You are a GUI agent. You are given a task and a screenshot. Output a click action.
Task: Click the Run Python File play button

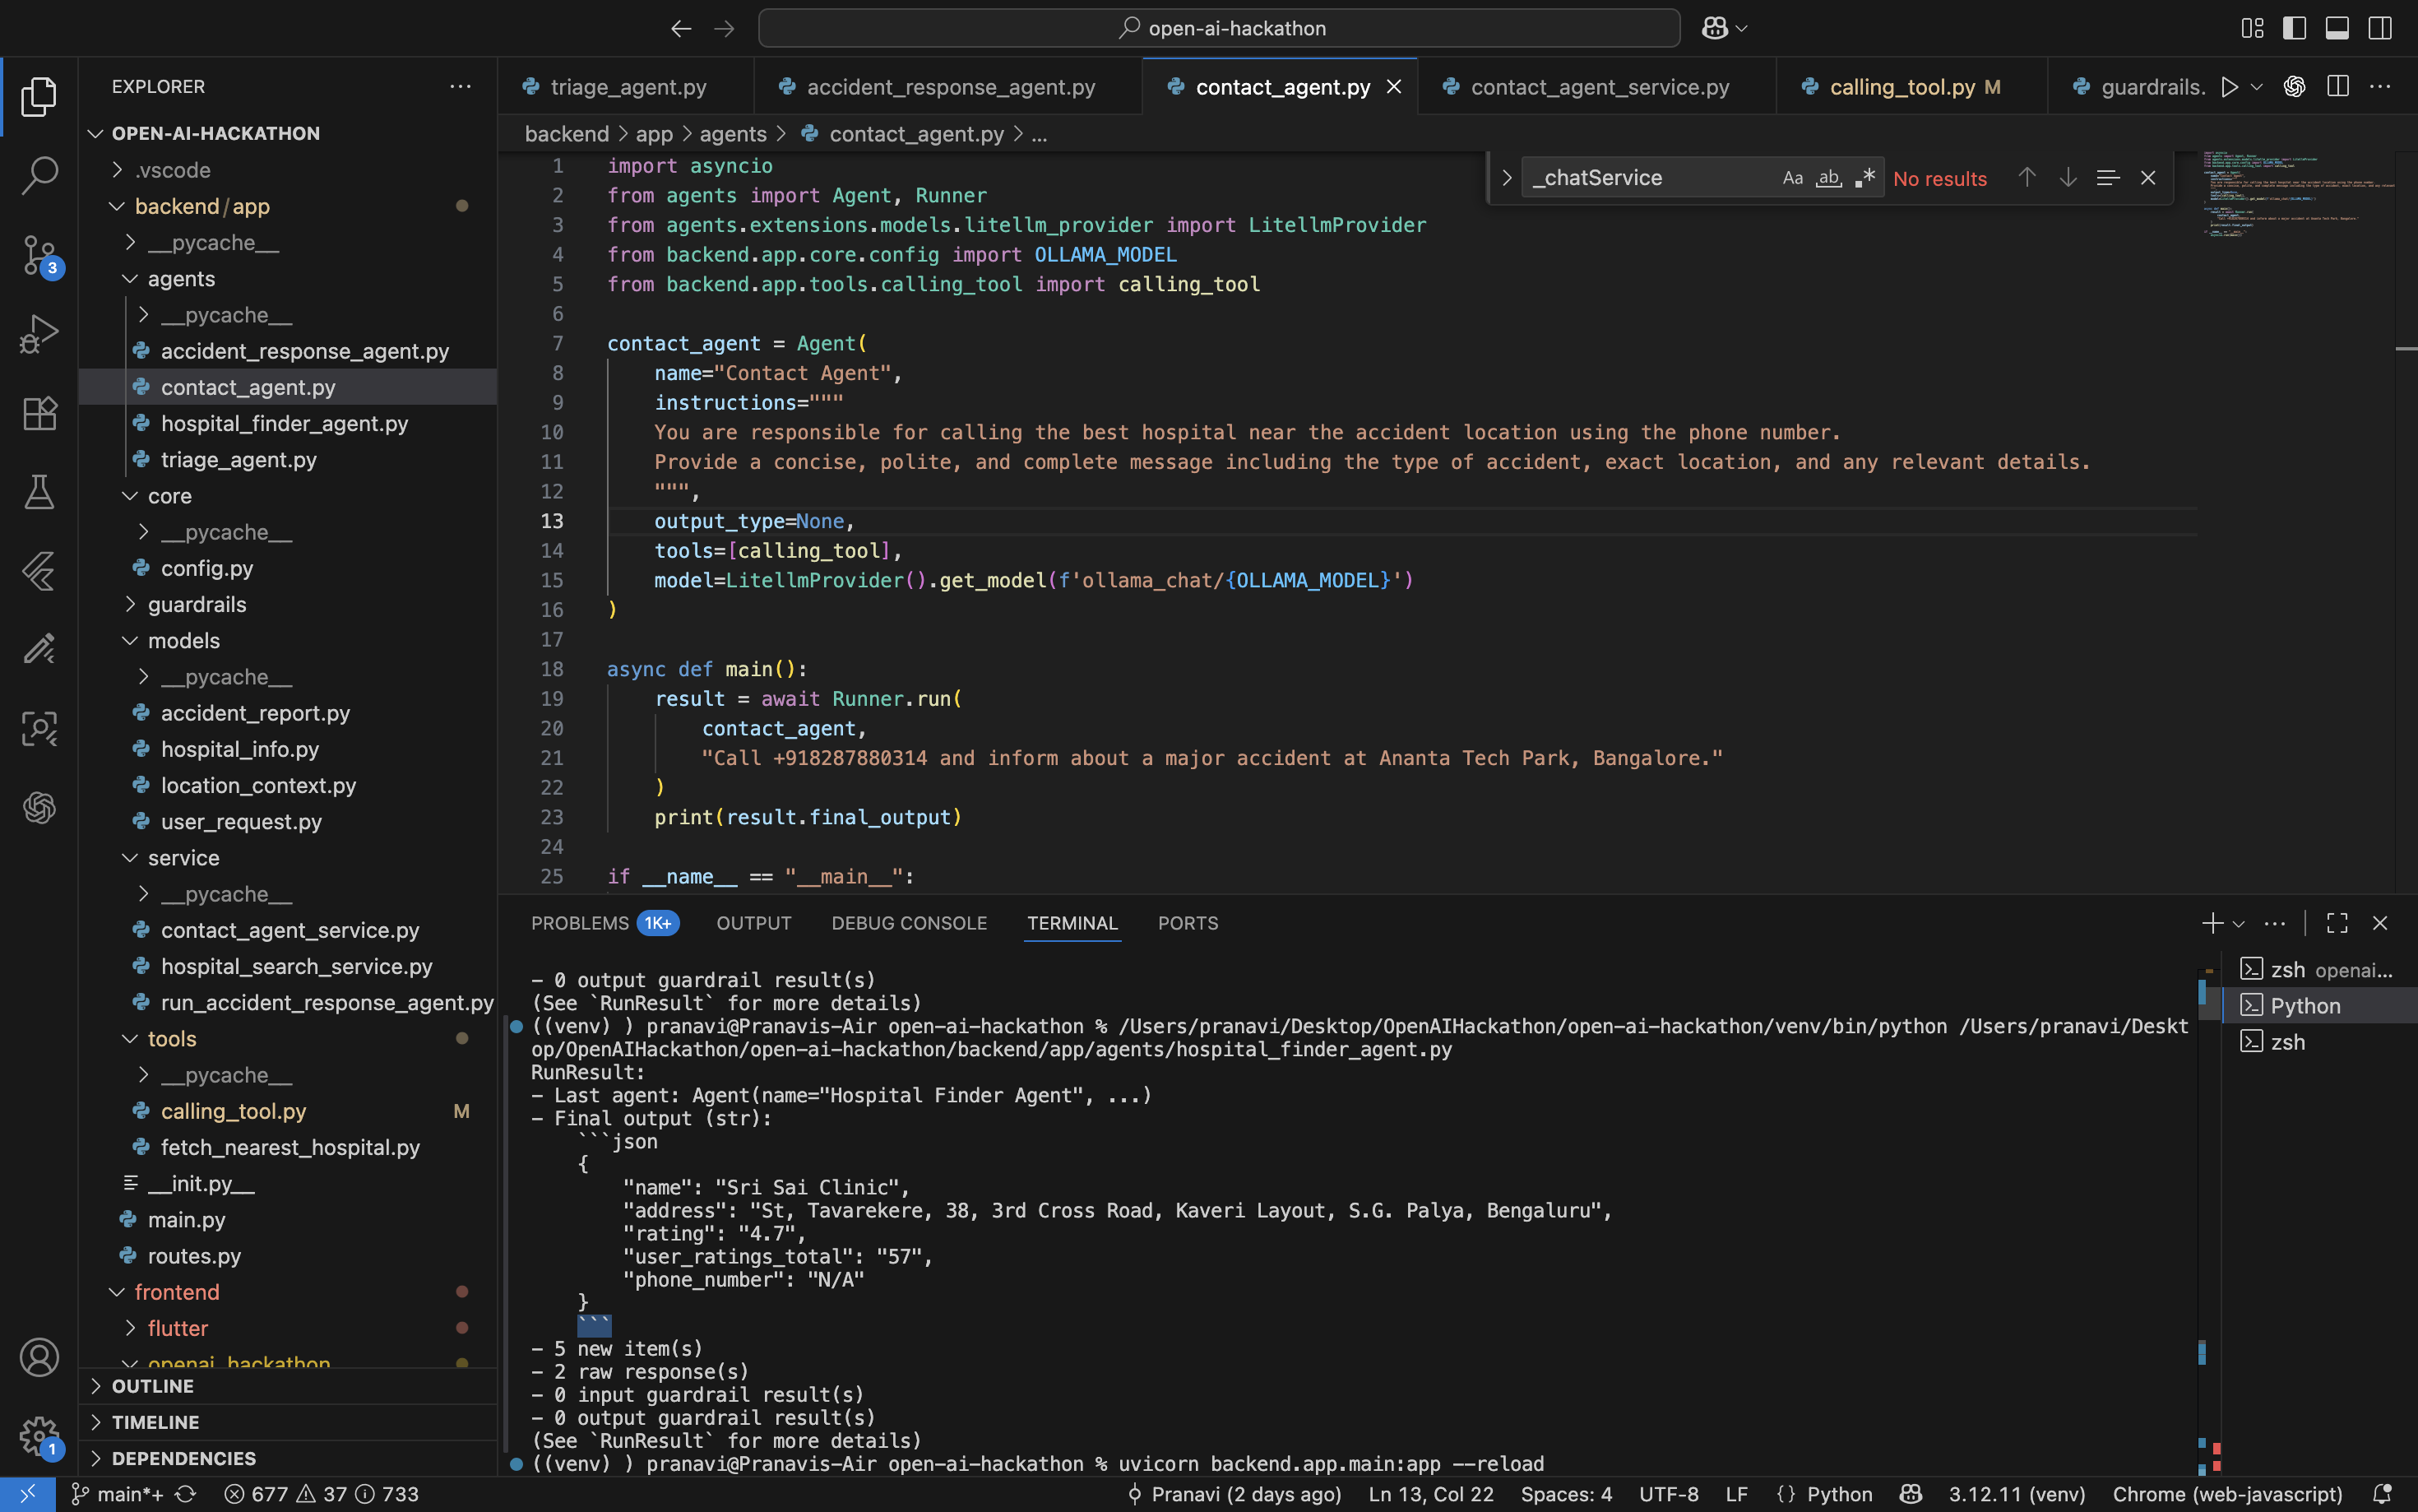[2228, 87]
